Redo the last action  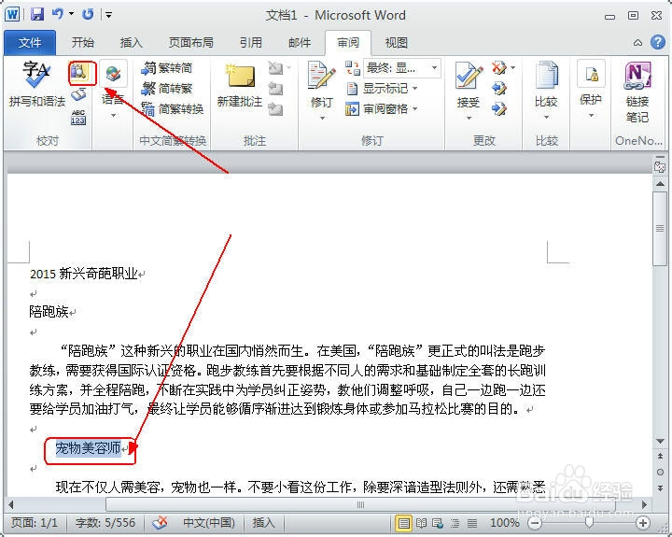coord(88,14)
